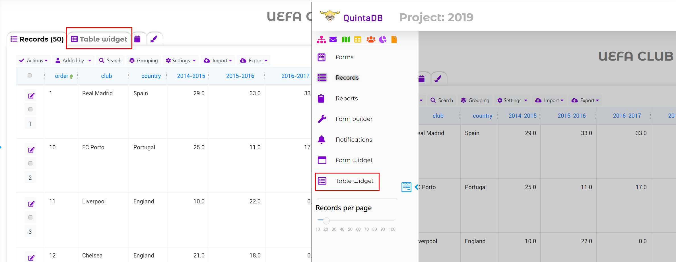The height and width of the screenshot is (262, 676).
Task: Open Notifications in the sidebar menu
Action: point(354,140)
